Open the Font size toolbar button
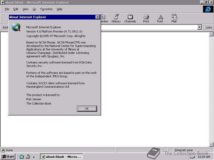Image resolution: width=214 pixels, height=160 pixels. 160,18
